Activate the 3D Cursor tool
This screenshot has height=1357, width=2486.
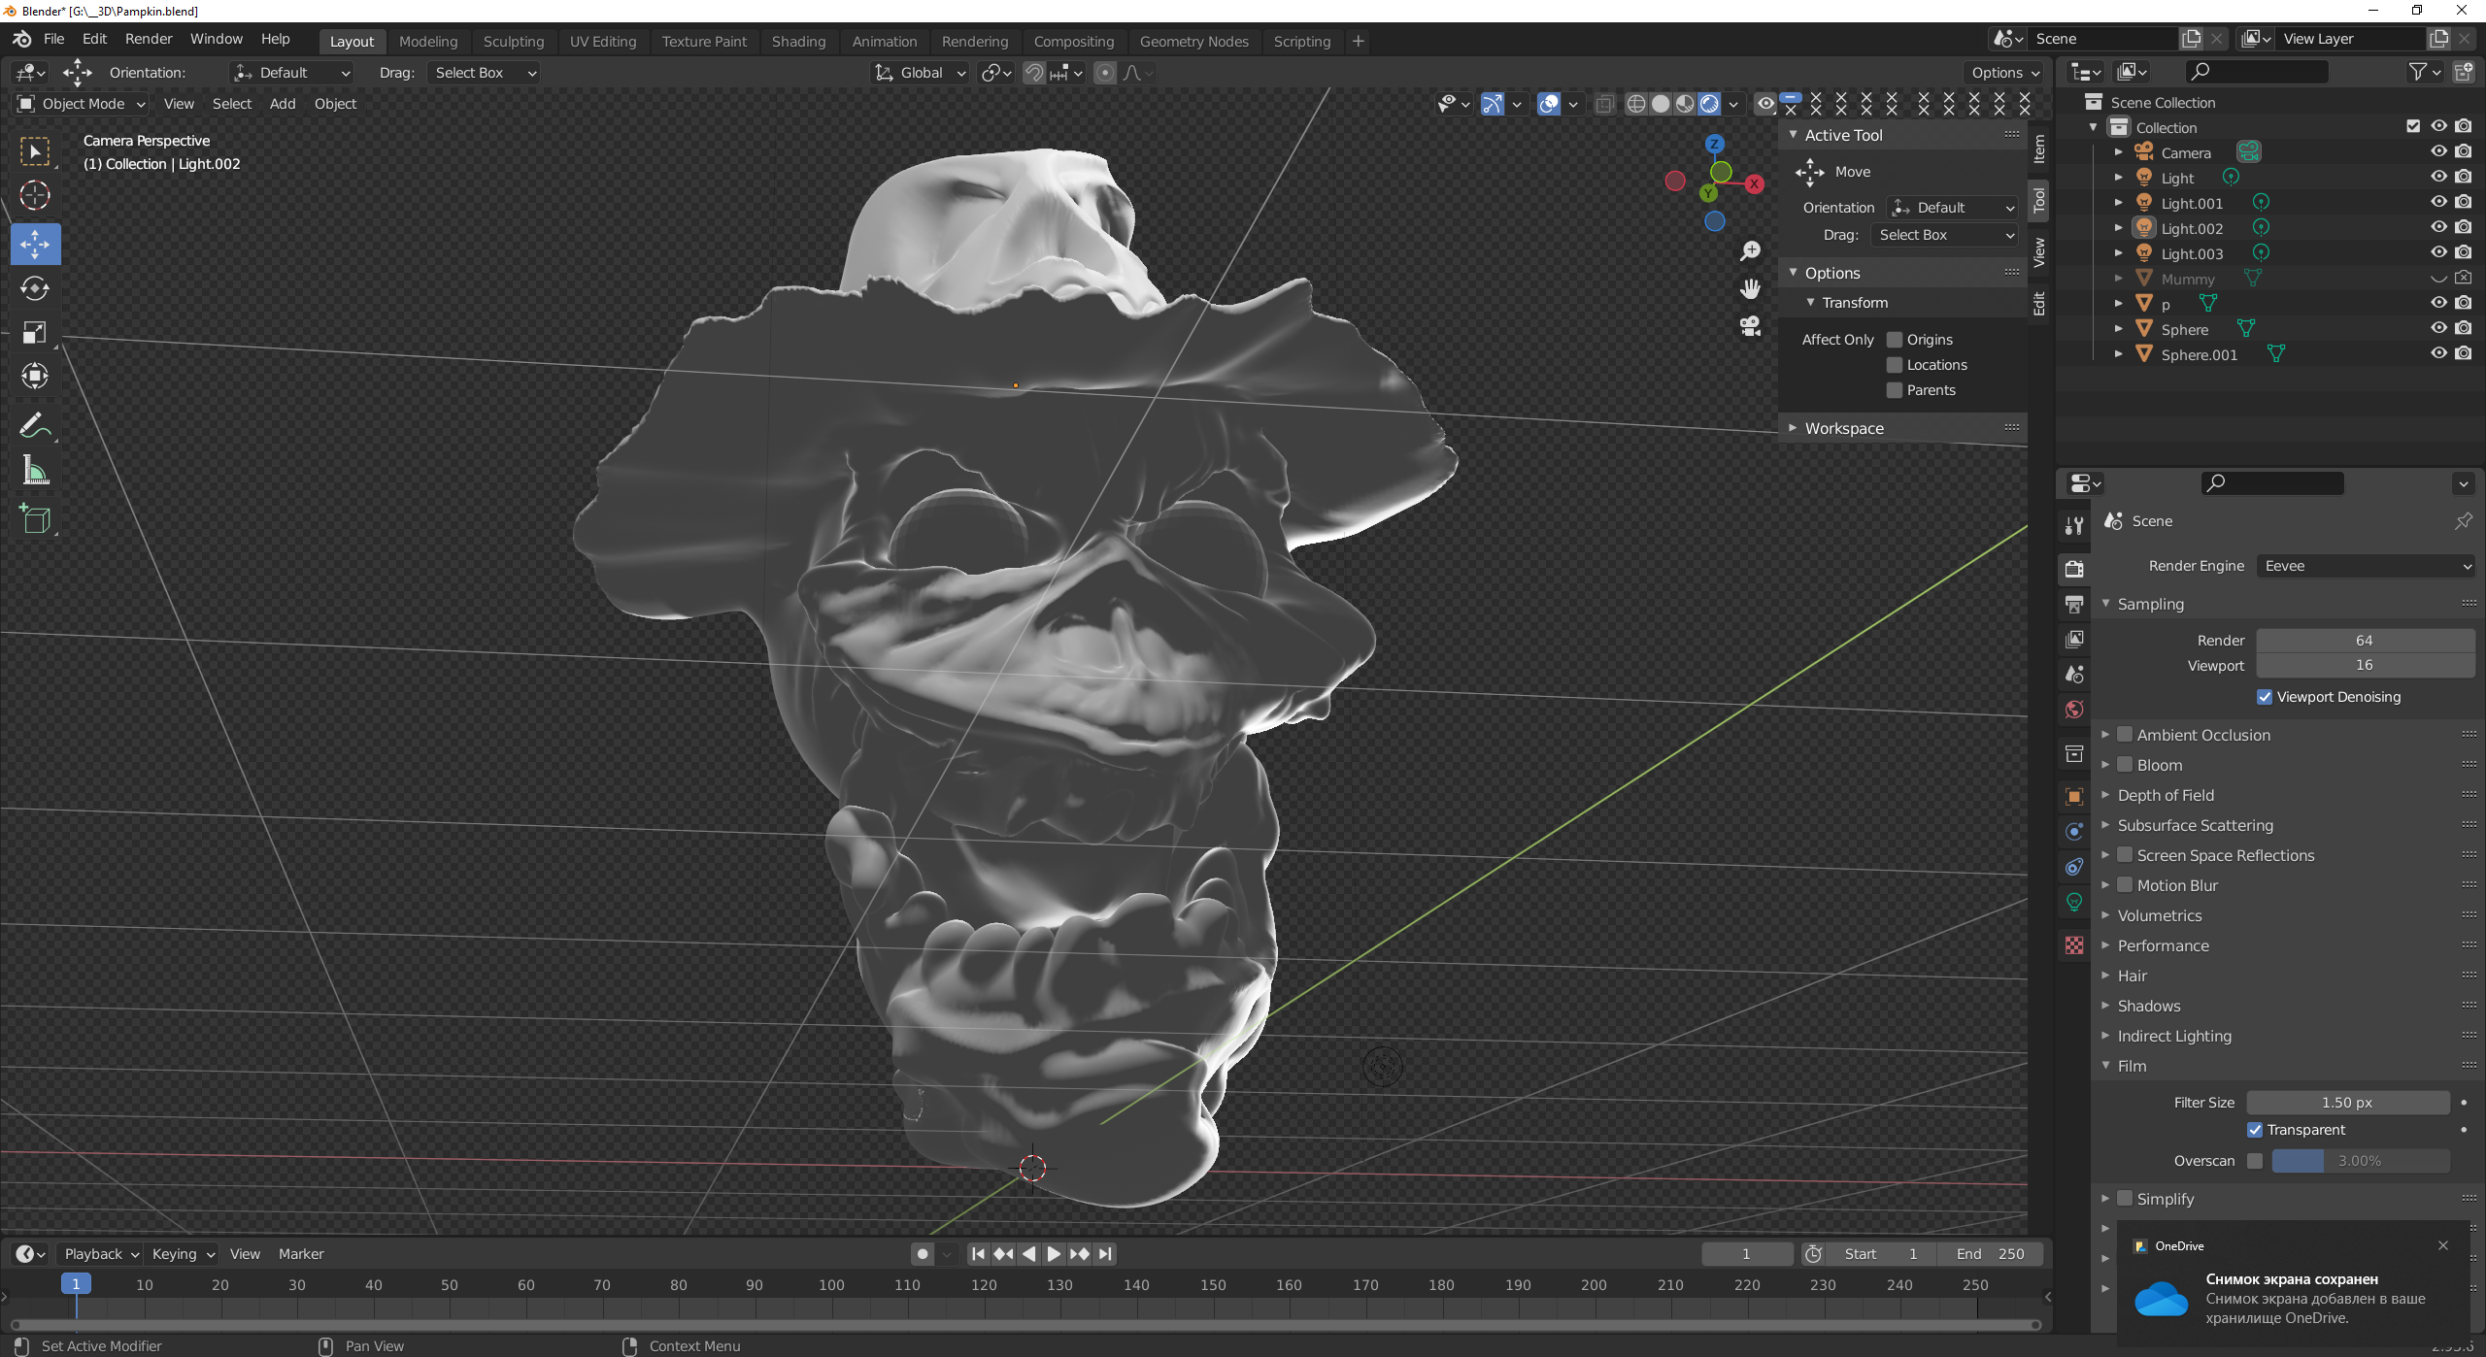[35, 196]
